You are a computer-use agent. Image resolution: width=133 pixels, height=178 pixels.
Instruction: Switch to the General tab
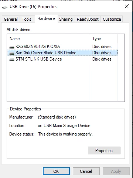[x=11, y=19]
